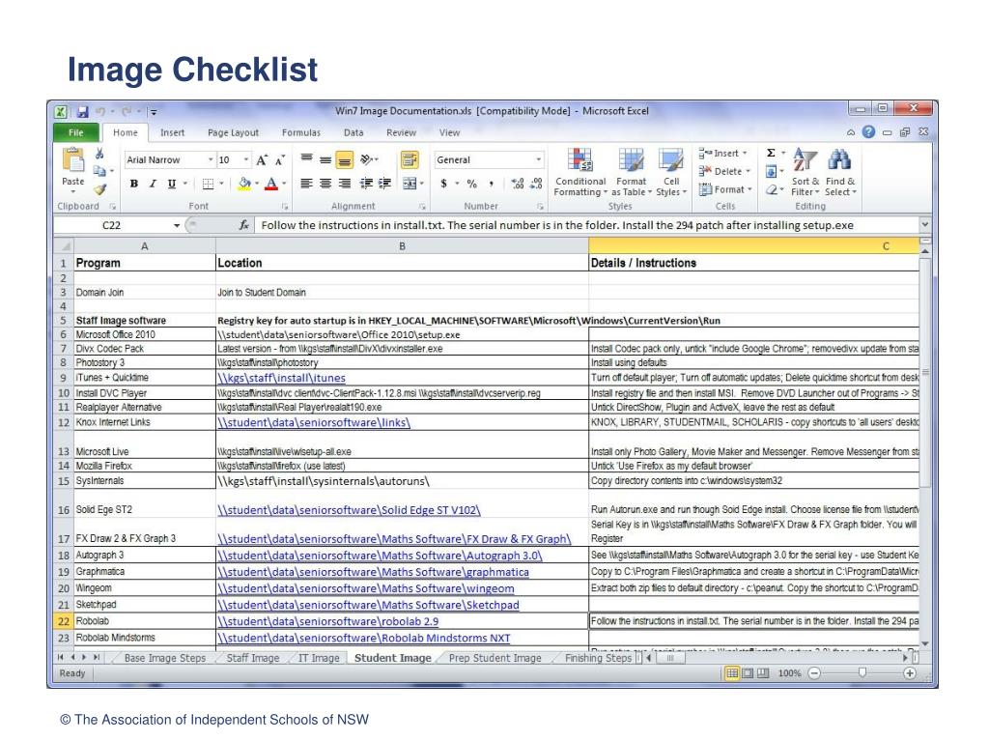This screenshot has width=989, height=742.
Task: Open Sort & Filter menu
Action: (805, 172)
